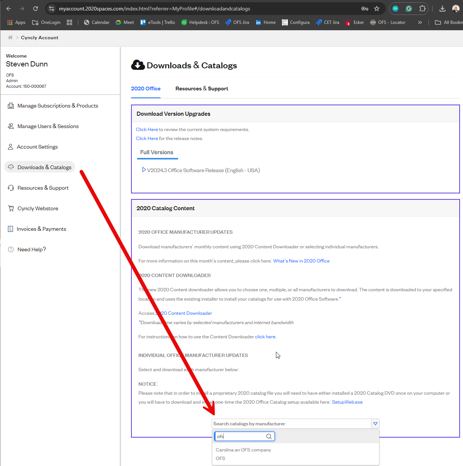Screen dimensions: 463x466
Task: Open the OFS Jira bookmark
Action: pyautogui.click(x=237, y=22)
